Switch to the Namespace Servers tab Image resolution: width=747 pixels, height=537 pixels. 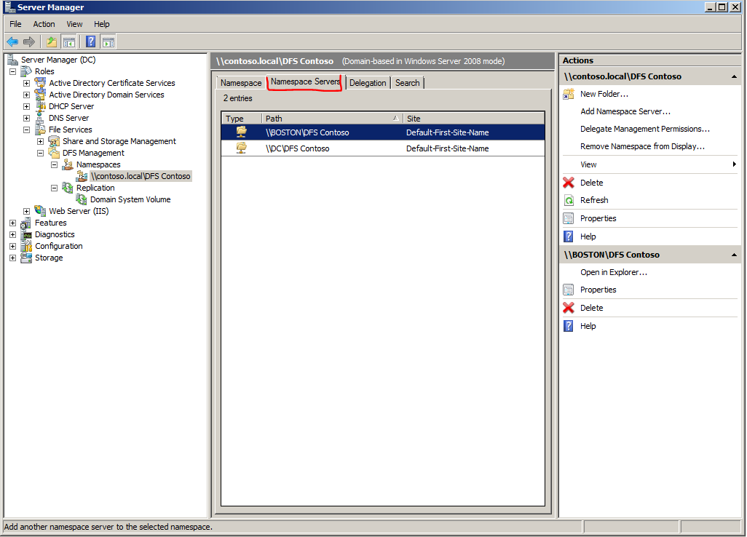[305, 82]
